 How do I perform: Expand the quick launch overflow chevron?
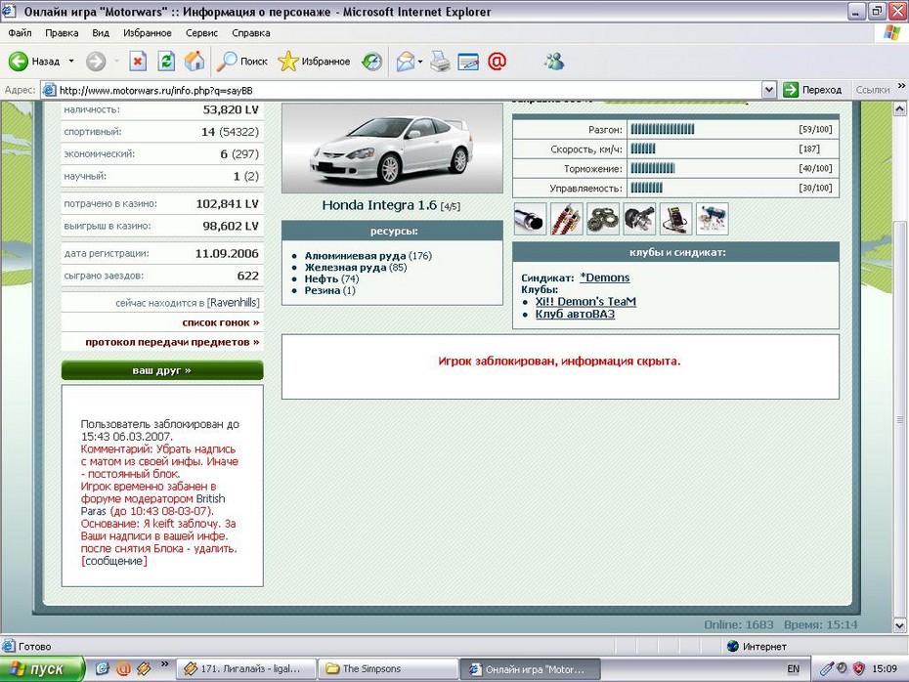(164, 664)
